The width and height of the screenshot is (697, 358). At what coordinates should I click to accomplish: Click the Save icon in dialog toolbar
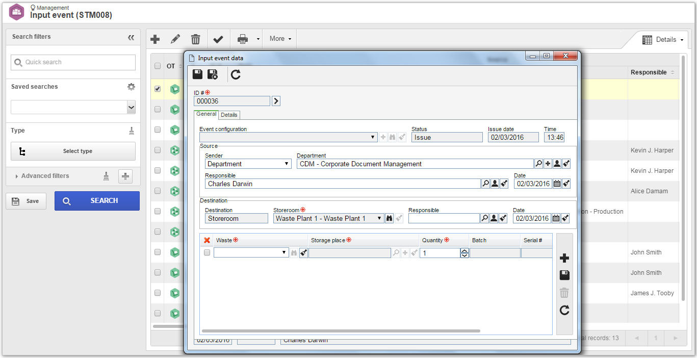(197, 75)
